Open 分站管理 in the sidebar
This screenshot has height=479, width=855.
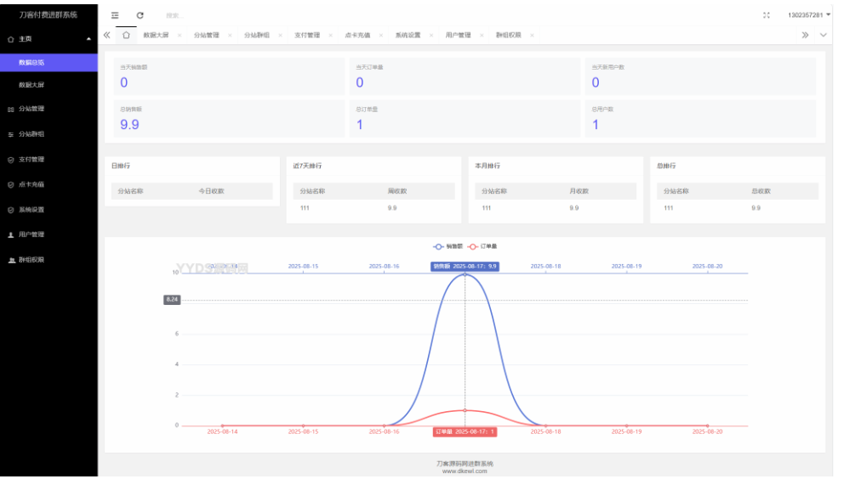(31, 109)
